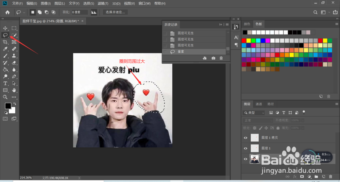Delete current history state
This screenshot has width=340, height=182.
[221, 58]
